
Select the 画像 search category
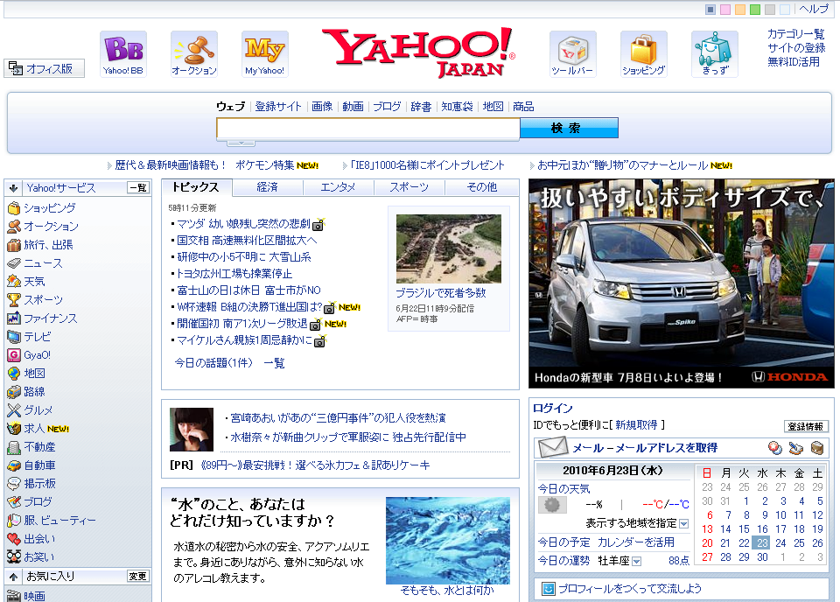[322, 107]
